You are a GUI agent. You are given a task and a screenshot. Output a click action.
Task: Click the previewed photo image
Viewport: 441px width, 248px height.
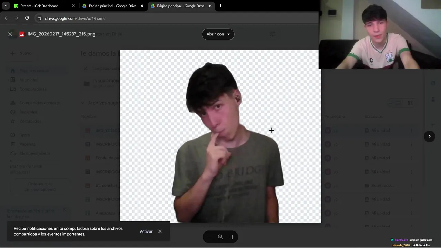[x=220, y=136]
